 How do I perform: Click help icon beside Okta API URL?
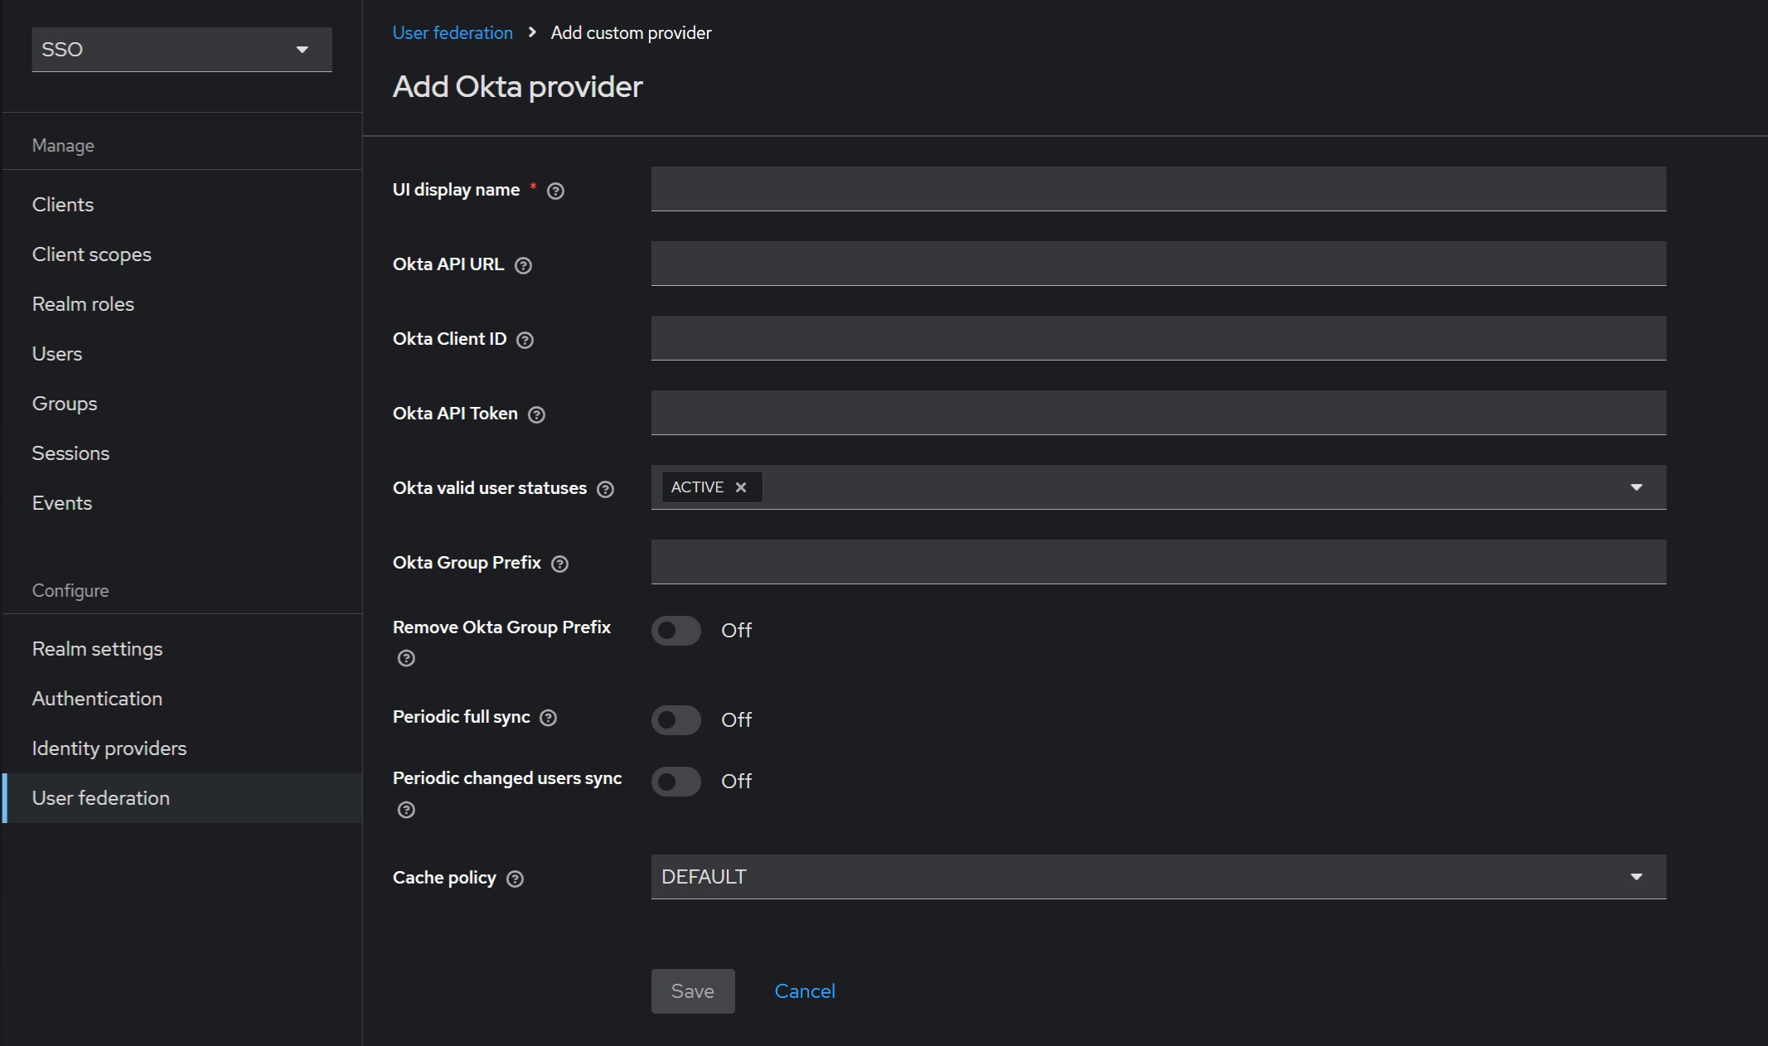[x=523, y=266]
